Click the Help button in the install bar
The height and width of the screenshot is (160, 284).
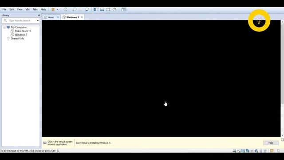click(x=271, y=143)
